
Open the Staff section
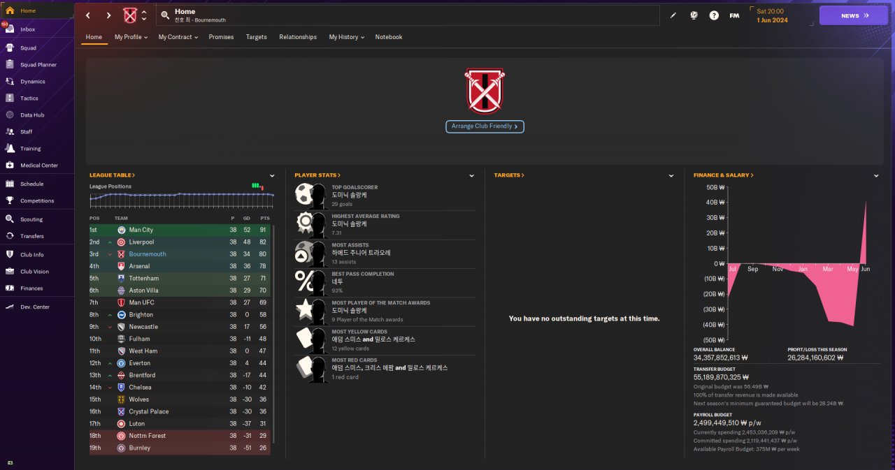pyautogui.click(x=36, y=132)
